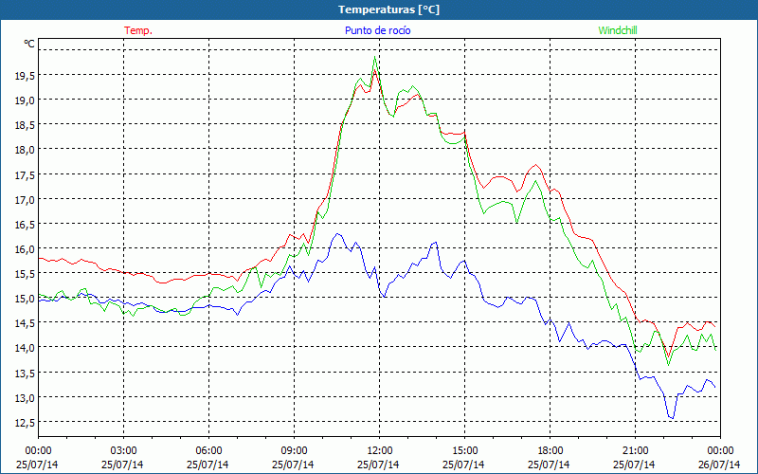
Task: Click the 12:00 time axis label
Action: [380, 451]
